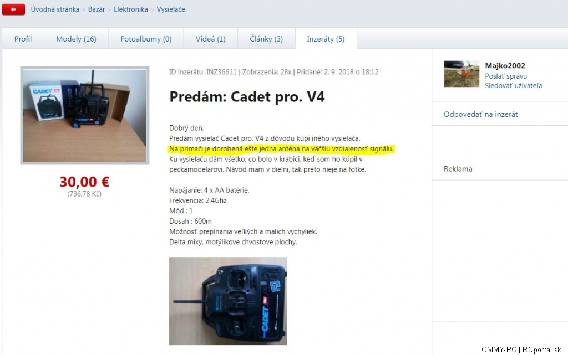Click Sledovať užívateľa link
The image size is (568, 355).
pos(513,86)
